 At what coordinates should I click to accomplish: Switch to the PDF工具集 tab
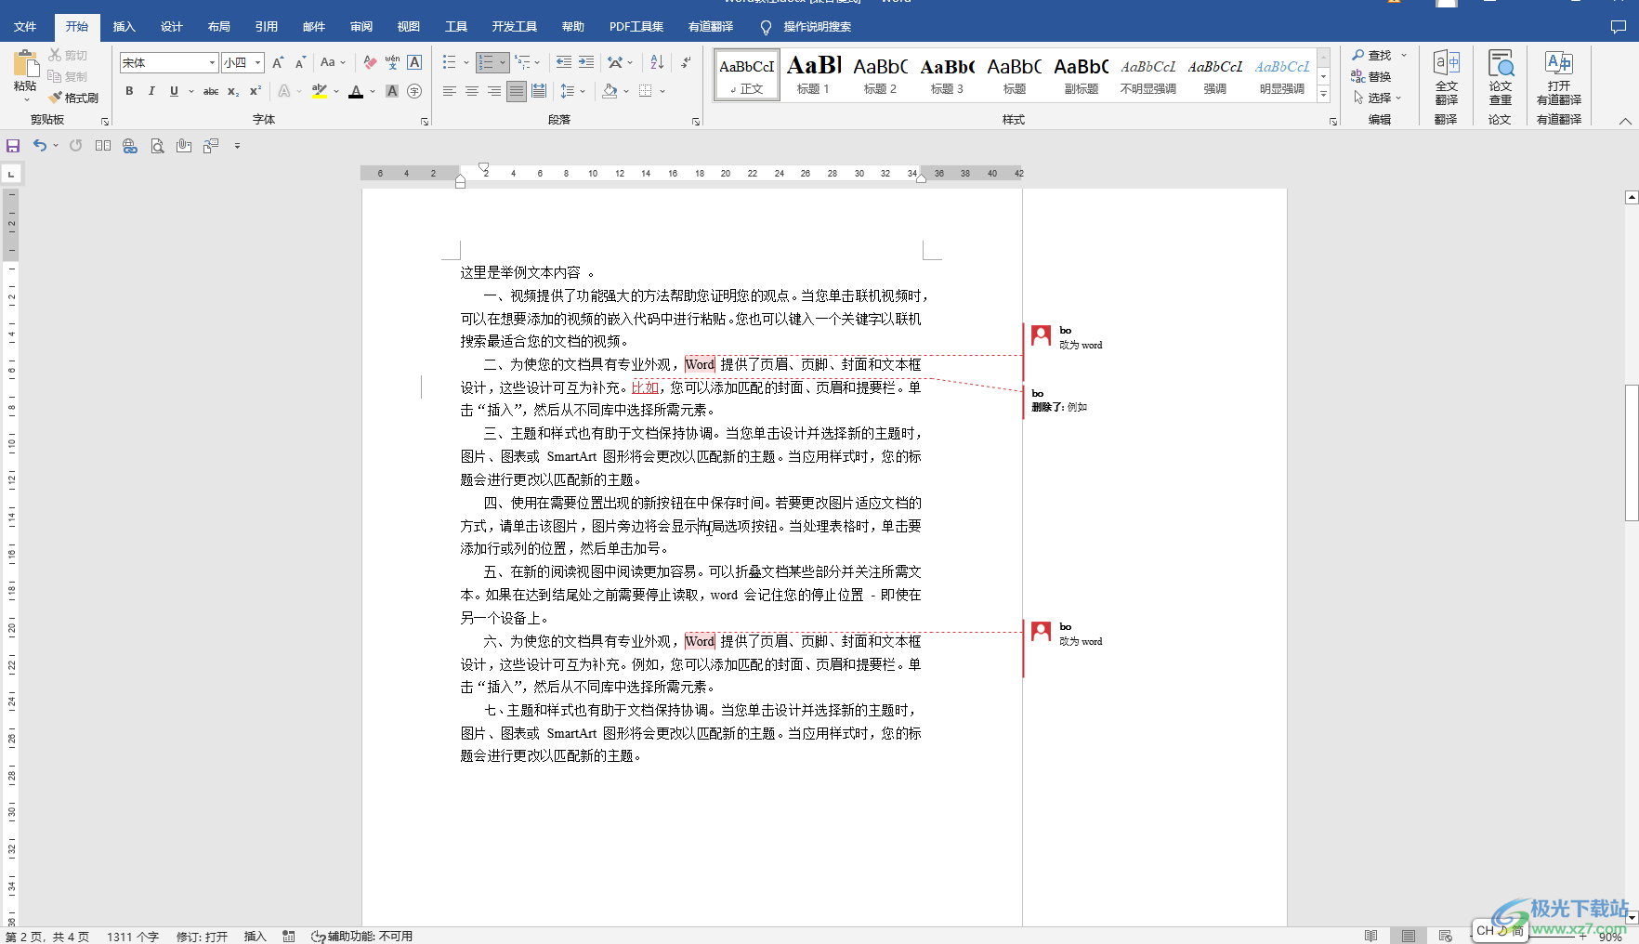point(636,27)
